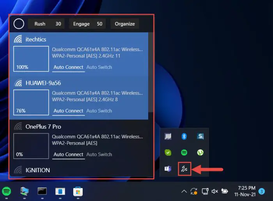Click WPA2-Personal [AES] 2.4GHz 8 text
This screenshot has height=201, width=273.
(85, 100)
